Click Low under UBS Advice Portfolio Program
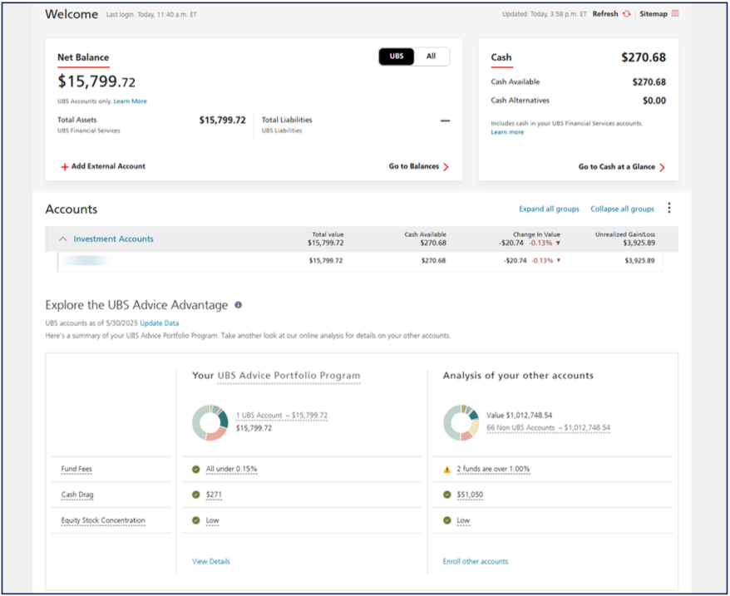The height and width of the screenshot is (596, 730). (212, 520)
